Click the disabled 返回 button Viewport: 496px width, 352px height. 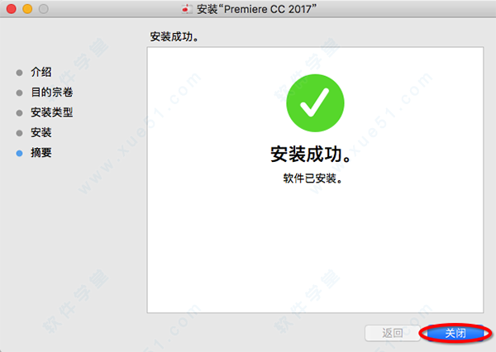click(x=392, y=333)
